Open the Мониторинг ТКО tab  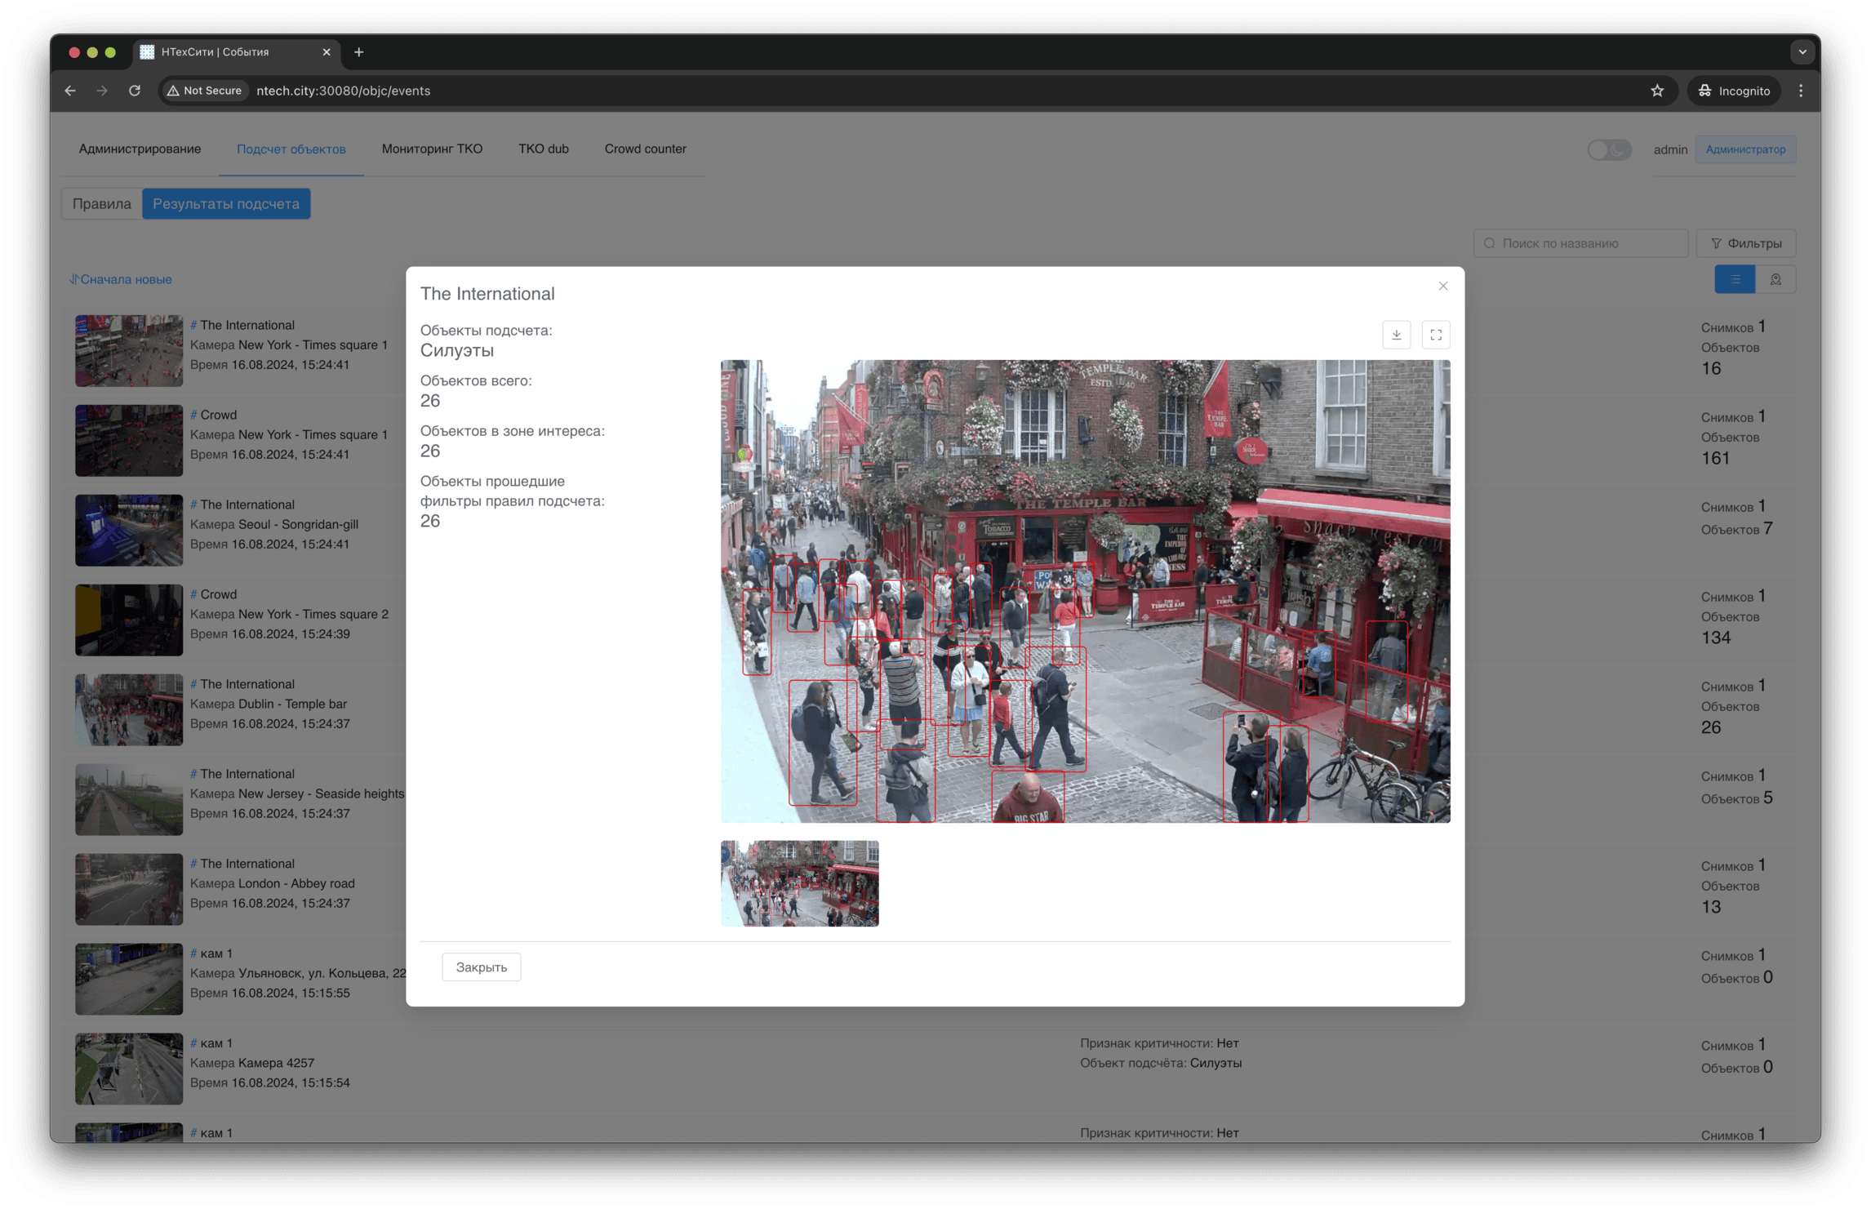tap(432, 149)
